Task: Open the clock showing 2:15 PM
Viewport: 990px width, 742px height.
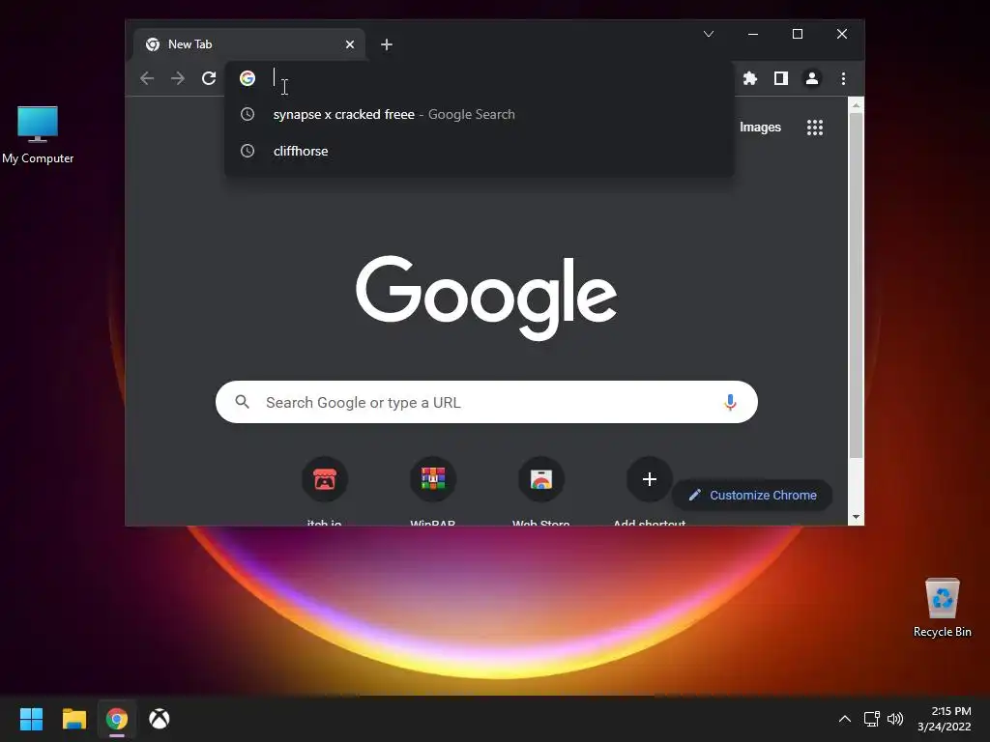Action: pos(945,719)
